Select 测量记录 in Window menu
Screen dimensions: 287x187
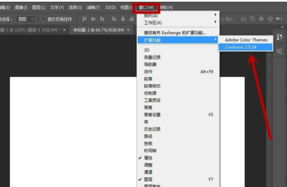(178, 57)
